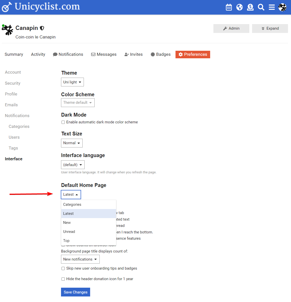Expand the New notifications dropdown
This screenshot has height=302, width=291.
tap(80, 259)
